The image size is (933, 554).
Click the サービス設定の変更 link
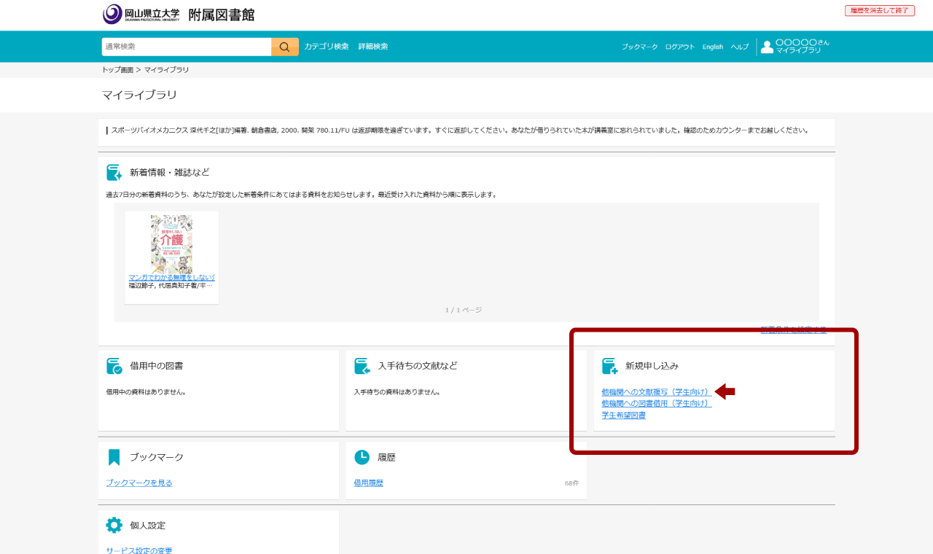[139, 550]
